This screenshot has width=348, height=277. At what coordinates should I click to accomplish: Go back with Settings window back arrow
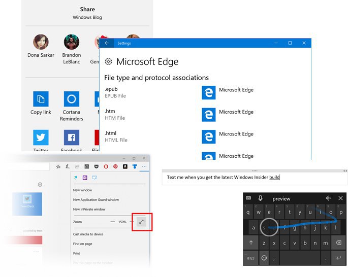107,43
